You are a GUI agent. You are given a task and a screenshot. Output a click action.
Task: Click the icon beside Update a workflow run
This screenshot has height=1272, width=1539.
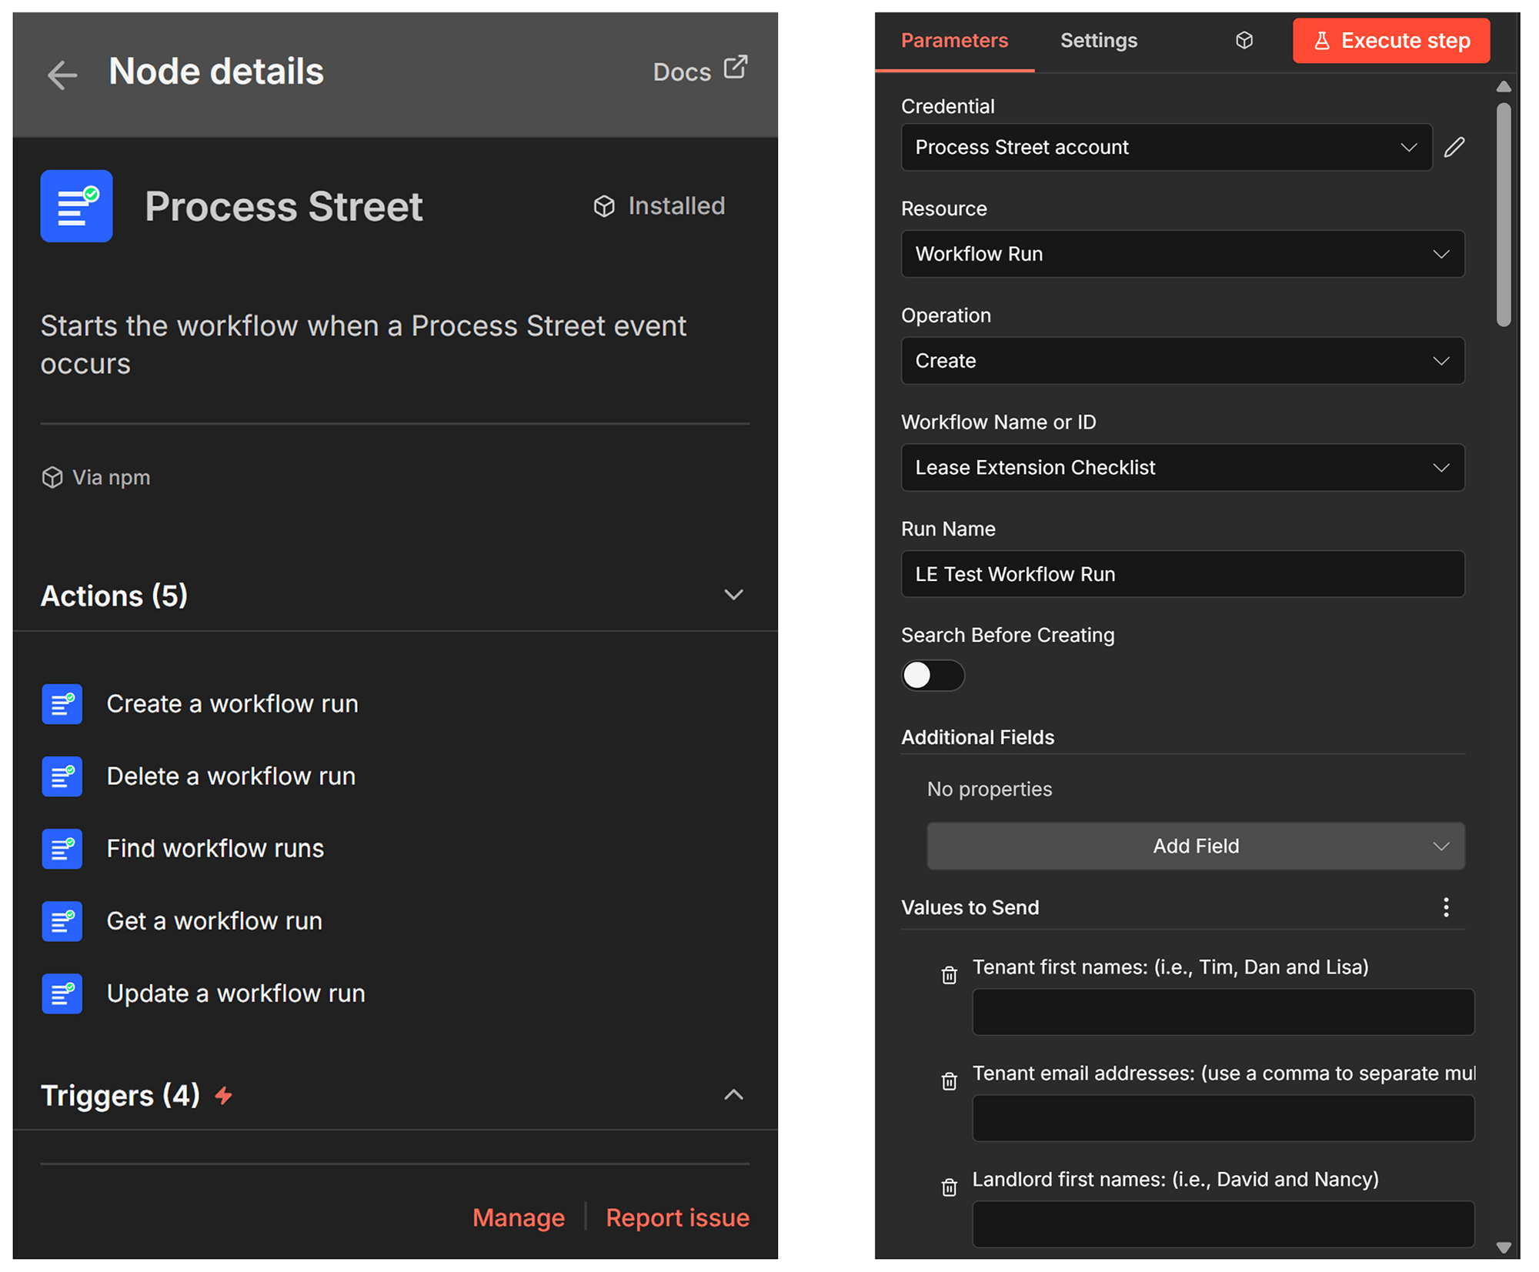(x=62, y=993)
